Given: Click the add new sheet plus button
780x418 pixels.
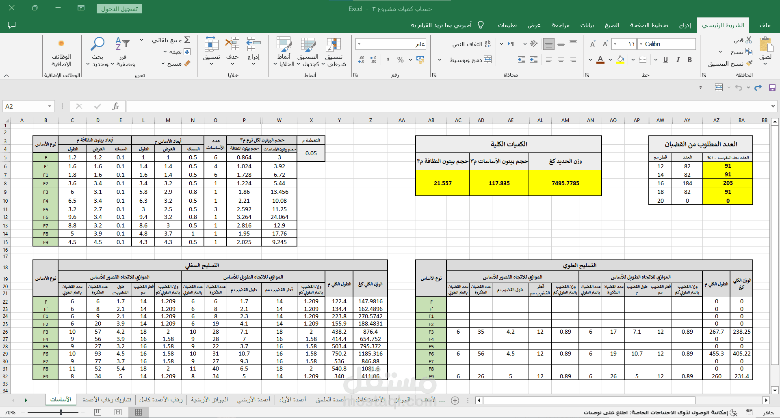Looking at the screenshot, I should [455, 401].
